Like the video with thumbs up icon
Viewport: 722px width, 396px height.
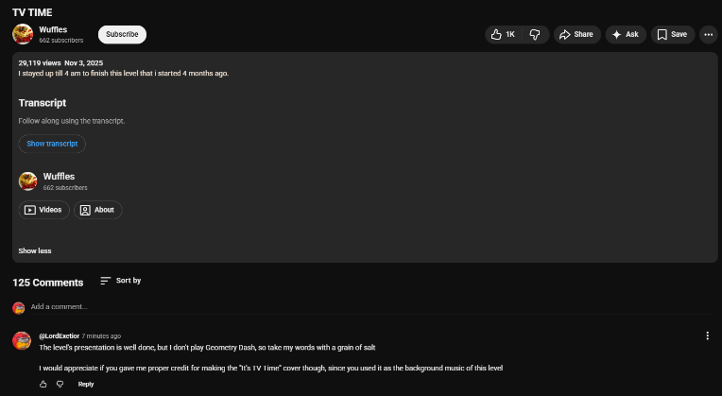(503, 35)
